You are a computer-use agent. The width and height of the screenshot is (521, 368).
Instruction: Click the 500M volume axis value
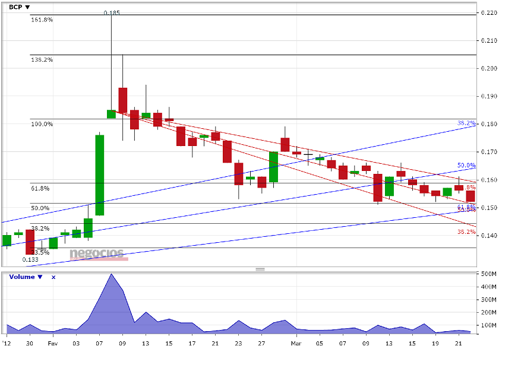click(x=489, y=274)
